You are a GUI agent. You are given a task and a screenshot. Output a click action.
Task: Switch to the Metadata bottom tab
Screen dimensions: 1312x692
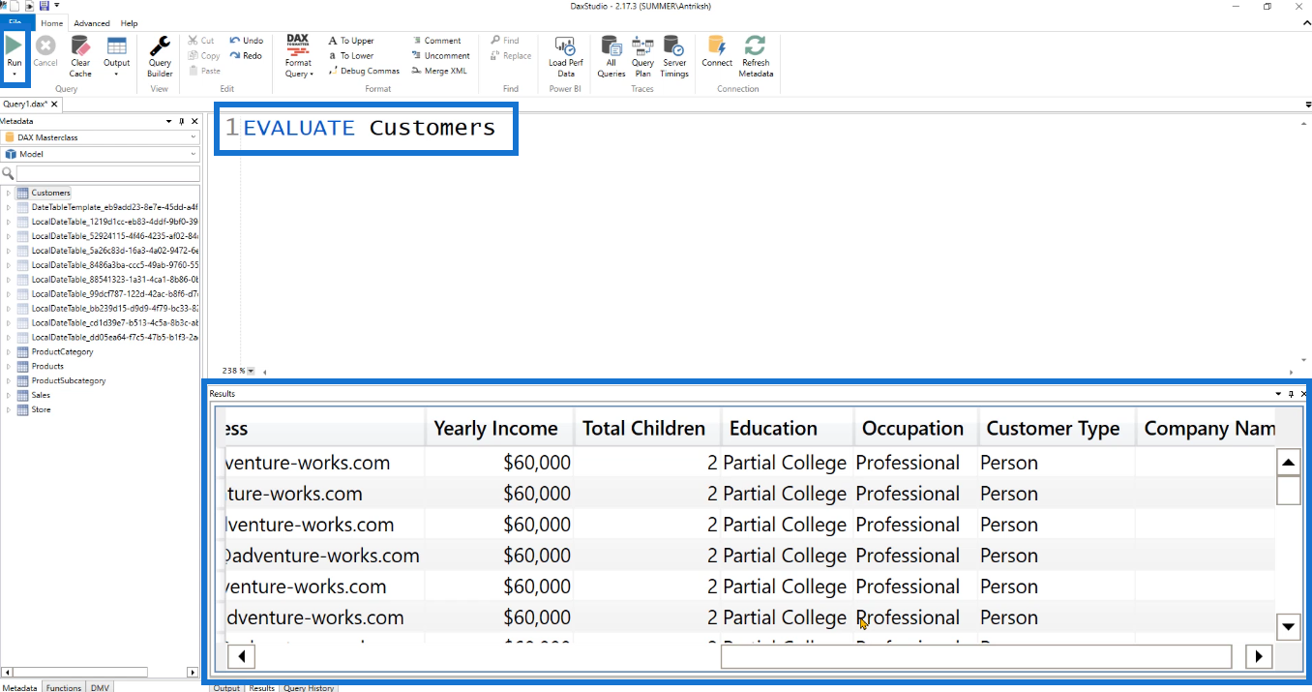[x=18, y=687]
